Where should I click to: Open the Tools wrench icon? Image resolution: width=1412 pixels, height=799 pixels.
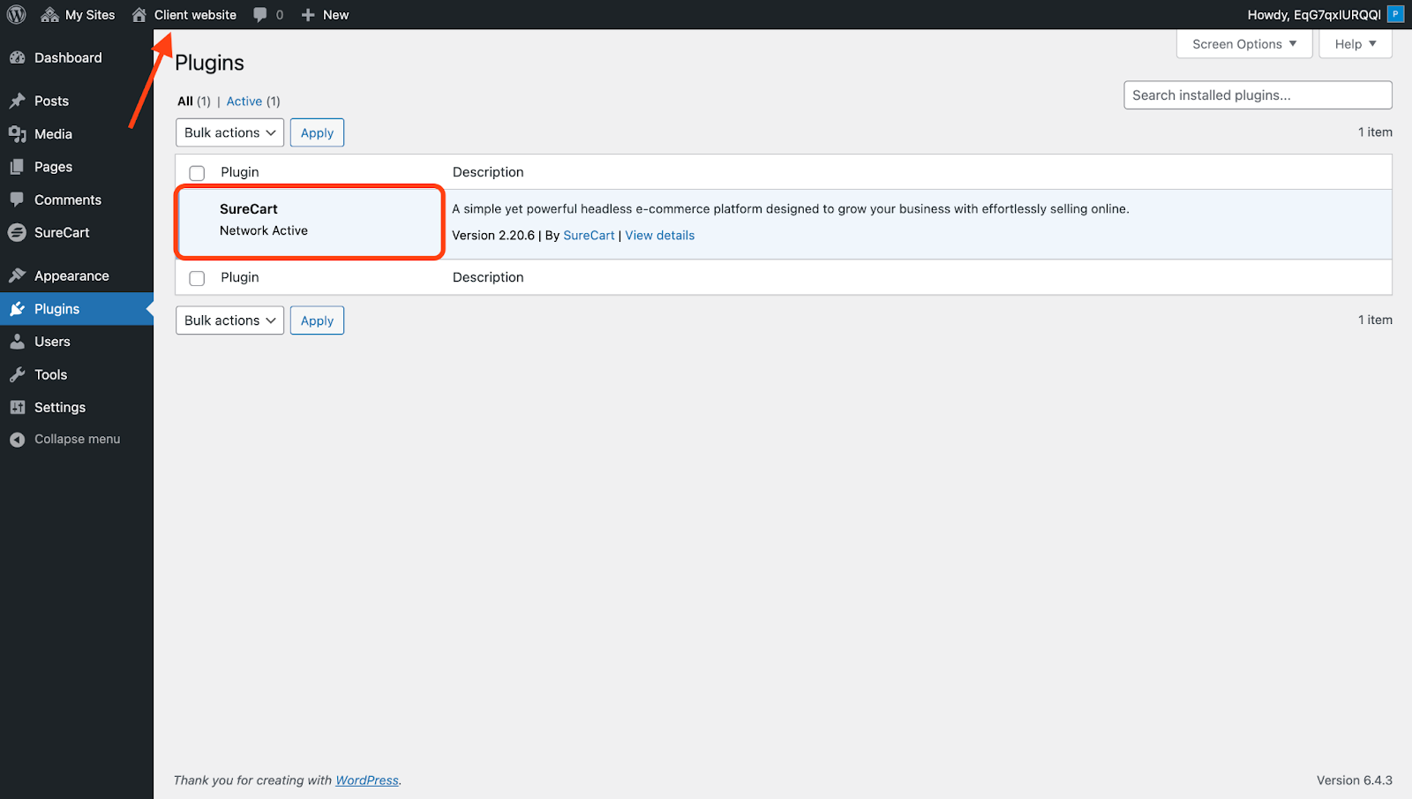point(19,374)
